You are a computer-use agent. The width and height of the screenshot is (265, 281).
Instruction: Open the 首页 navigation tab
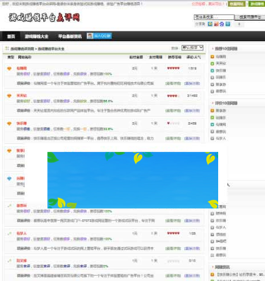click(x=11, y=36)
